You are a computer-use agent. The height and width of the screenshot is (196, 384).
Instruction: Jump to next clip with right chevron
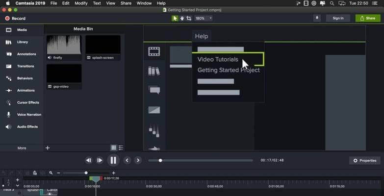coord(138,161)
